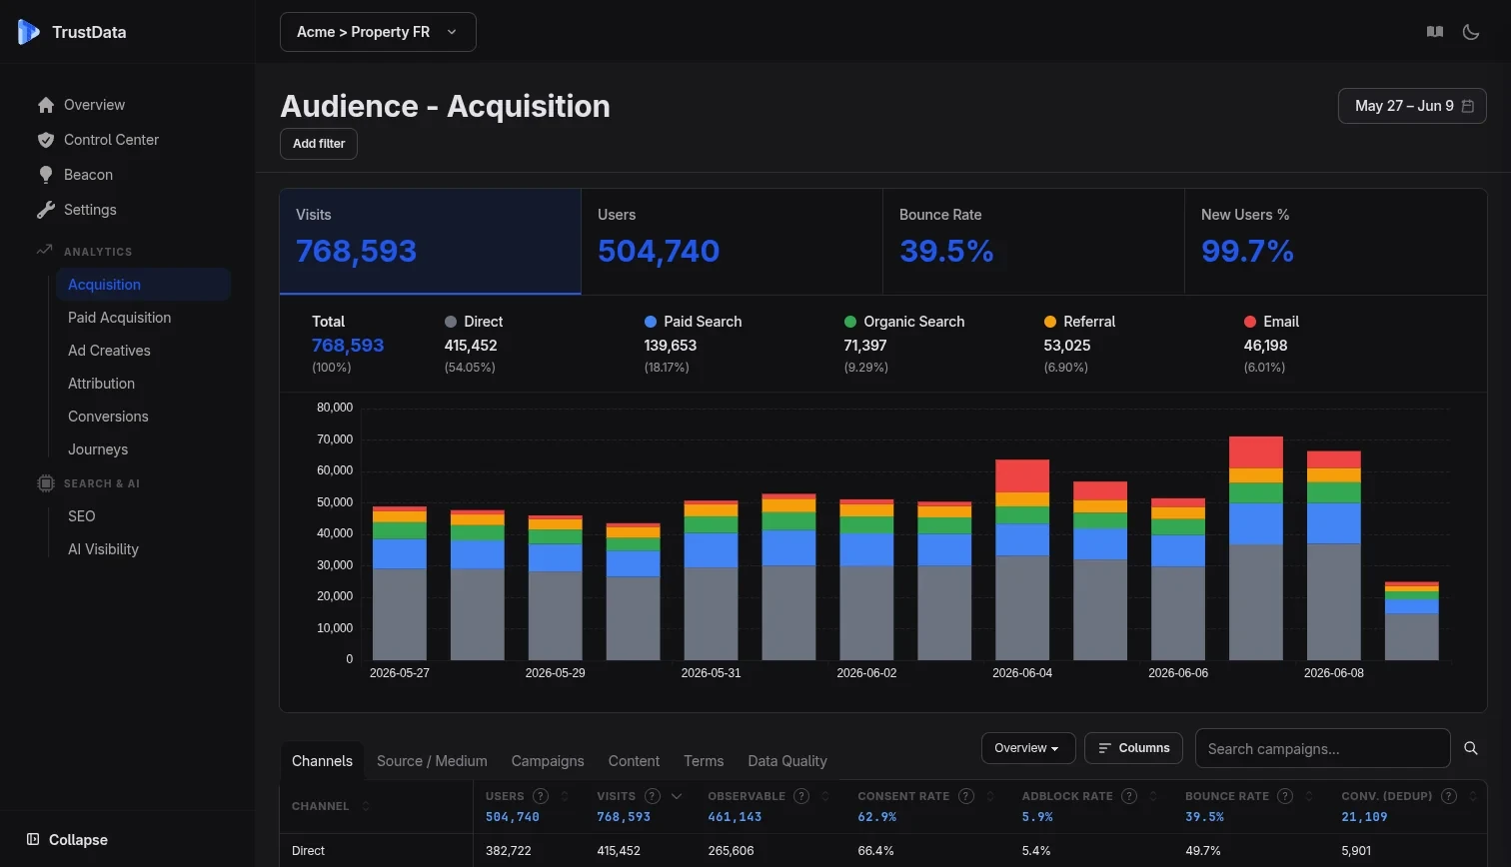Viewport: 1511px width, 867px height.
Task: Sort by Adblock Rate column arrows
Action: 1153,796
